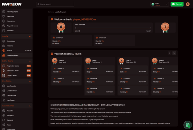Open Live Roulette icon
Screen dimensions: 193x130
pos(4,86)
